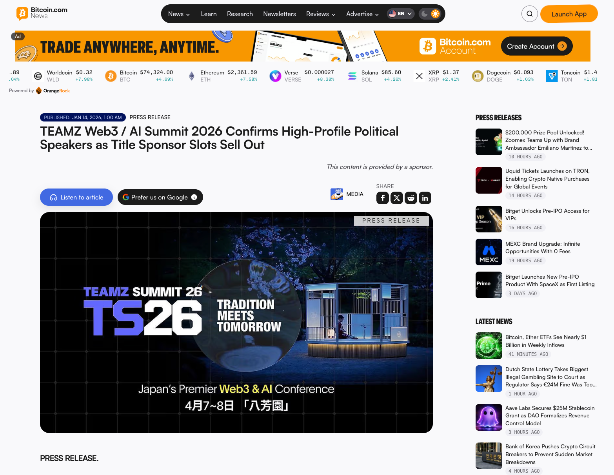The height and width of the screenshot is (475, 614).
Task: Open Dutch State Lottery article
Action: pyautogui.click(x=551, y=377)
